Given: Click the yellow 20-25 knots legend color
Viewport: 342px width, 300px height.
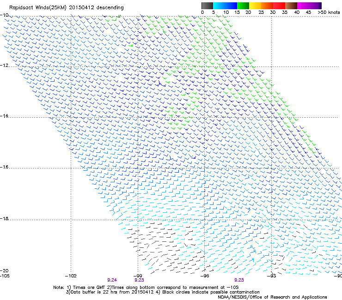Looking at the screenshot, I should [255, 6].
